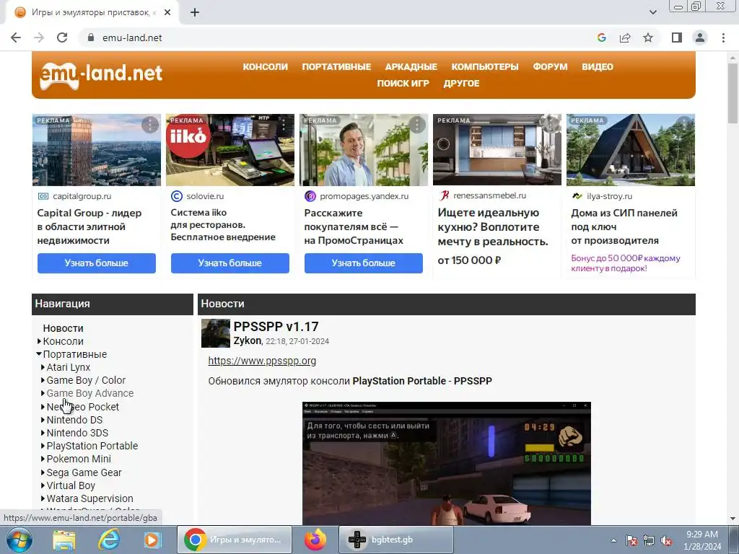Screen dimensions: 739x554
Task: Expand Консоли in navigation tree
Action: coord(39,341)
